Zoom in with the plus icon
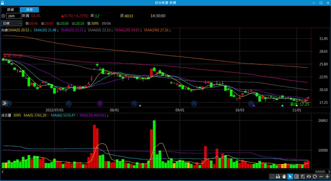The height and width of the screenshot is (181, 331). point(327,177)
